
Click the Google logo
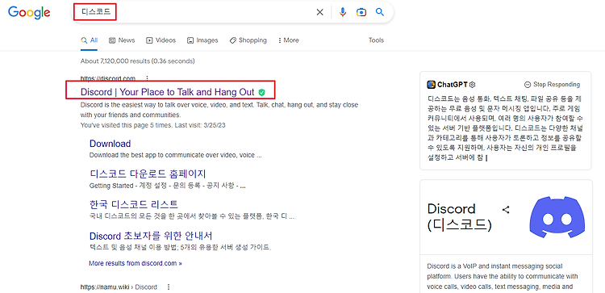pyautogui.click(x=29, y=13)
